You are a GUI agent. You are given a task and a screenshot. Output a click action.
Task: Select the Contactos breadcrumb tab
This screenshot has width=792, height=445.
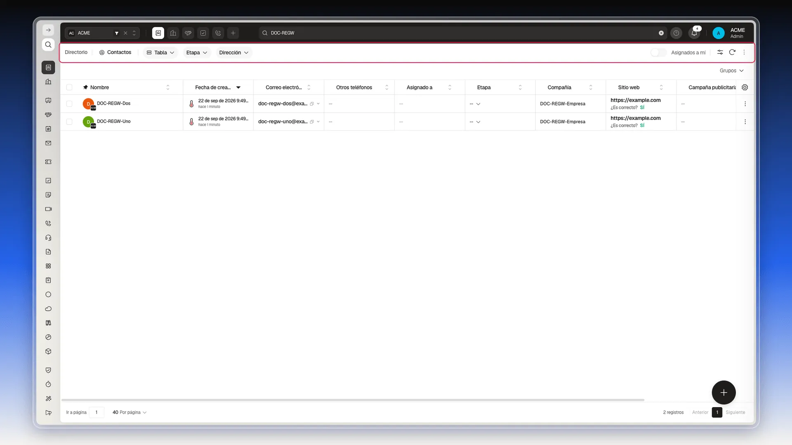tap(115, 52)
